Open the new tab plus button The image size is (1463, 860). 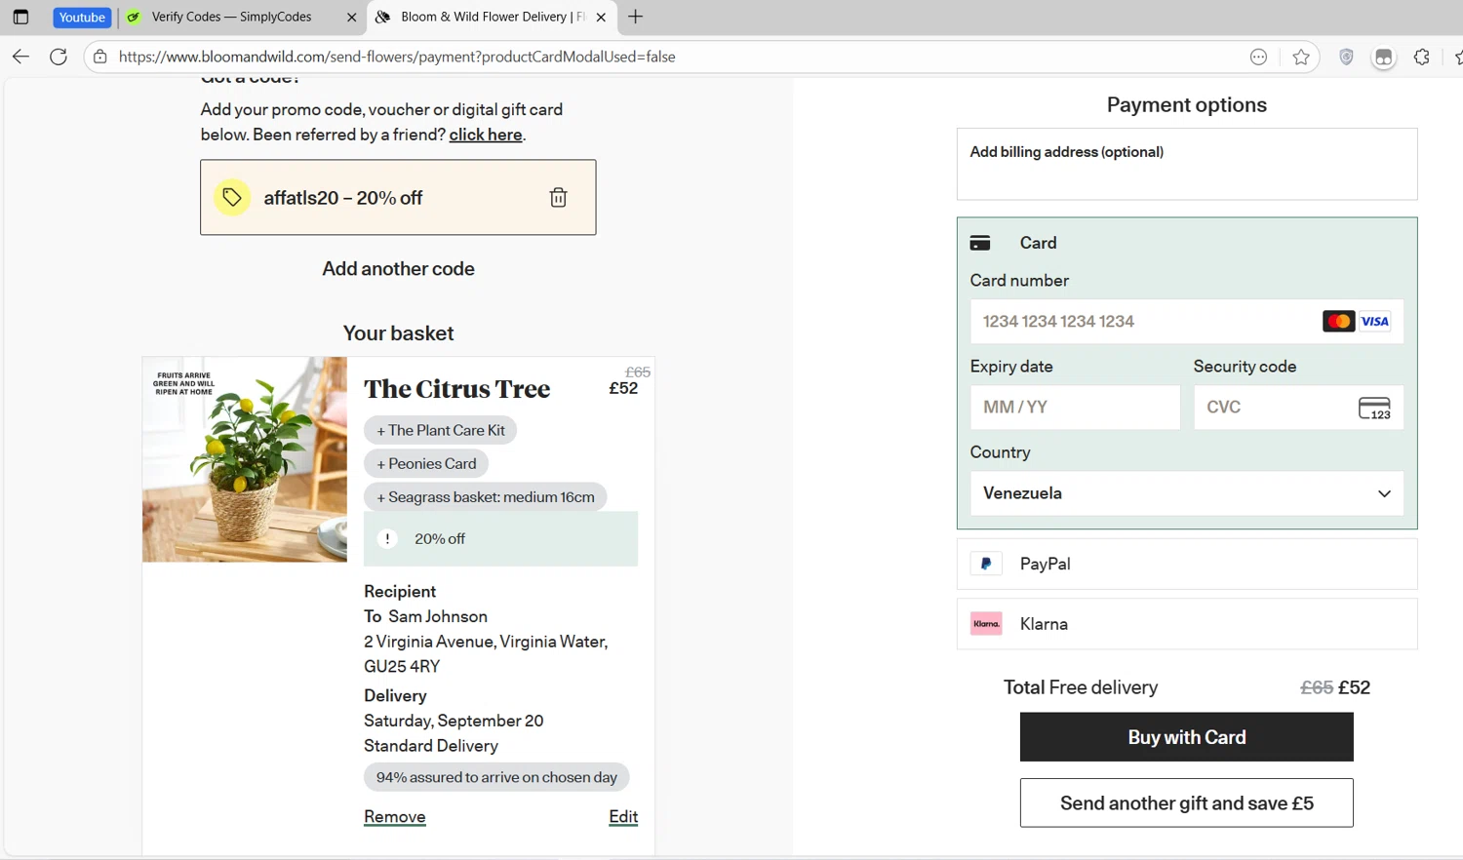pos(636,17)
